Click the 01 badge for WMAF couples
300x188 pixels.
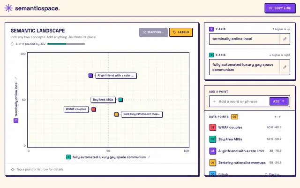pos(212,127)
